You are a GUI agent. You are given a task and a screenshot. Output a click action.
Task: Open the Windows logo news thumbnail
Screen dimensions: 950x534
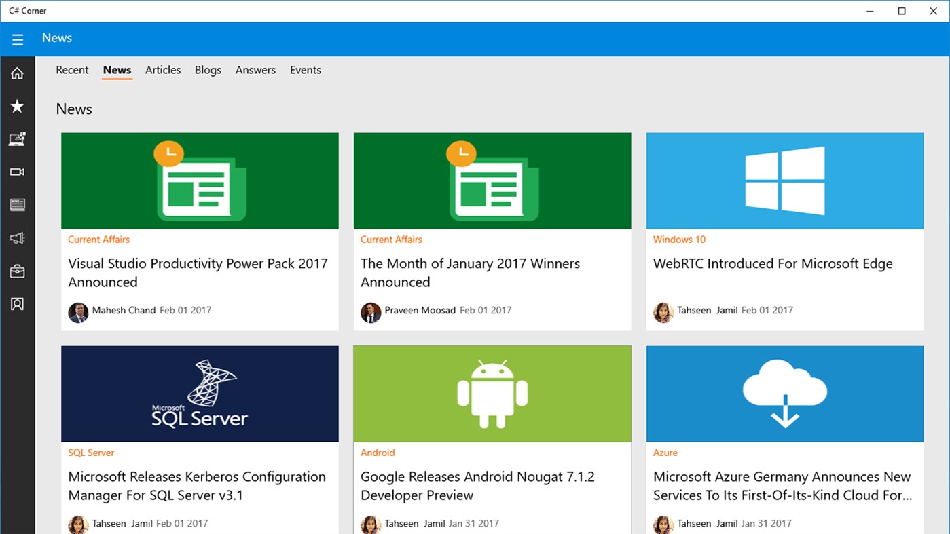pos(784,180)
